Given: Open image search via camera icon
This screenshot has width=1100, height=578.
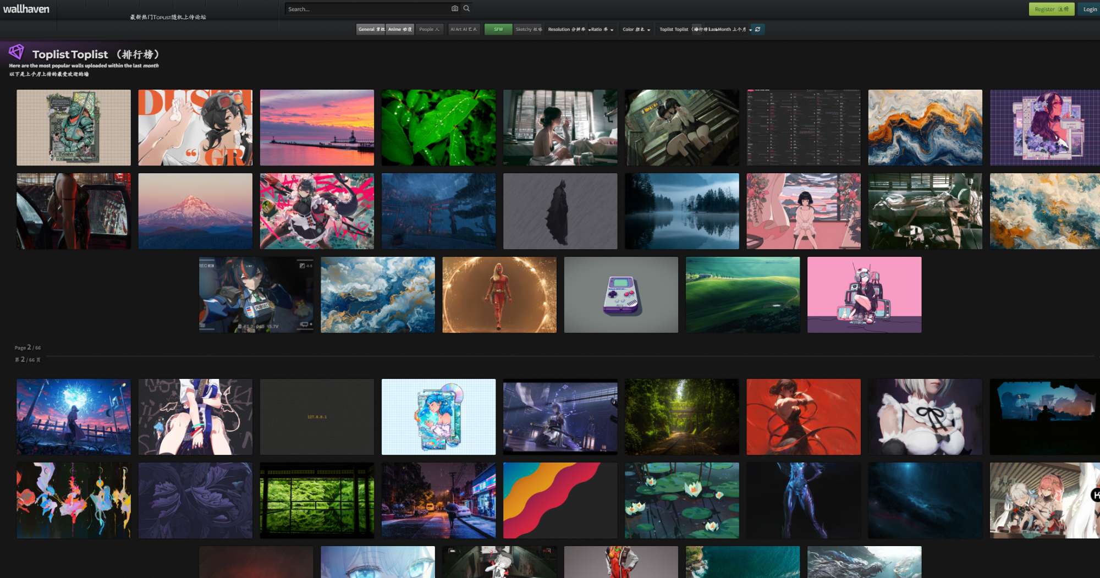Looking at the screenshot, I should pyautogui.click(x=455, y=9).
